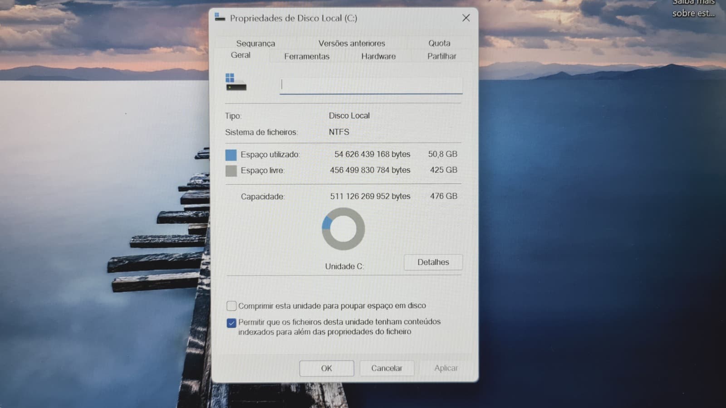Click the title bar drive icon
Screen dimensions: 726x408
coord(220,18)
